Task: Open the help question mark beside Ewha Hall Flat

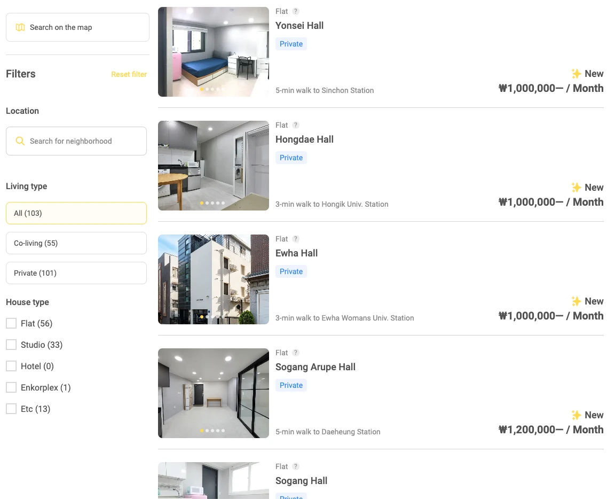Action: point(296,239)
